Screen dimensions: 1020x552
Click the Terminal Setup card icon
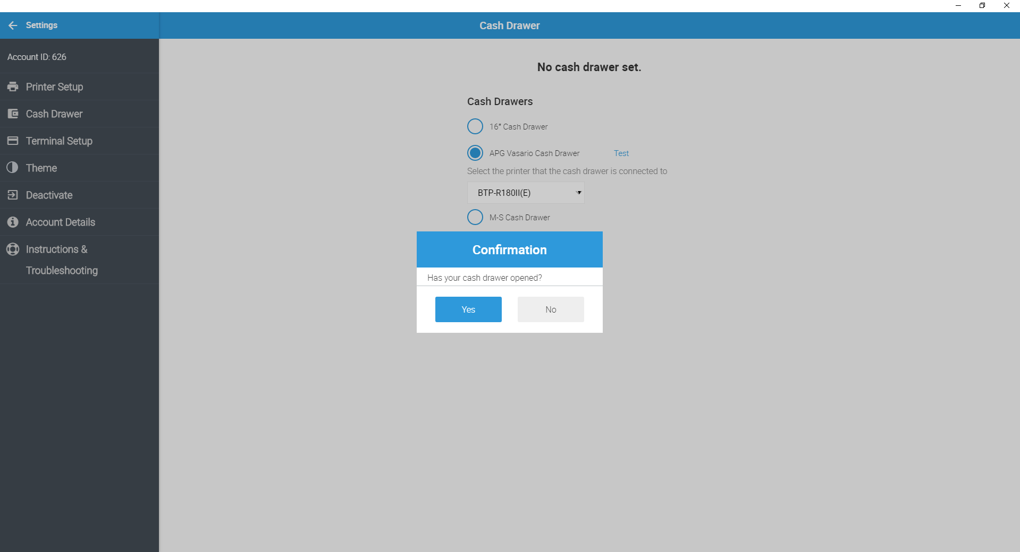point(13,141)
